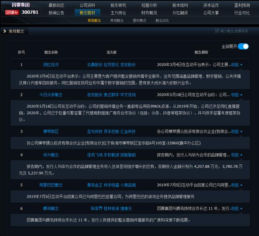
Task: Open the 分红融资 menu item
Action: click(x=180, y=13)
